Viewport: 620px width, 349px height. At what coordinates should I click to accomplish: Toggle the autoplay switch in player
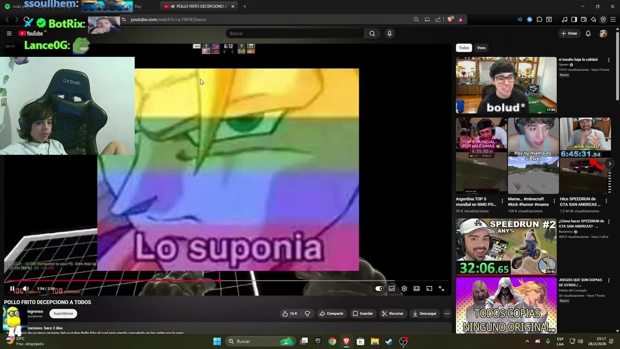[379, 288]
